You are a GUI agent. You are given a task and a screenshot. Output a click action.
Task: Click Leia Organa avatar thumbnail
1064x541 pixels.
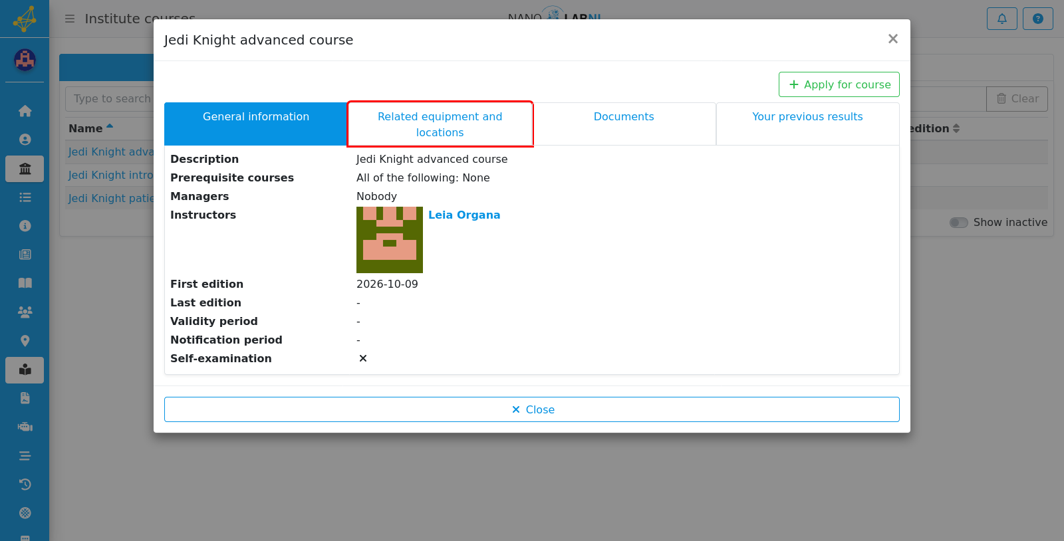point(390,240)
